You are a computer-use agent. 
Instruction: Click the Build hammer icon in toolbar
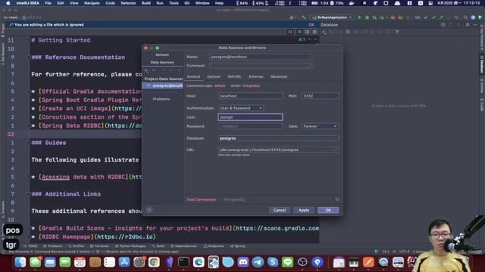(304, 17)
